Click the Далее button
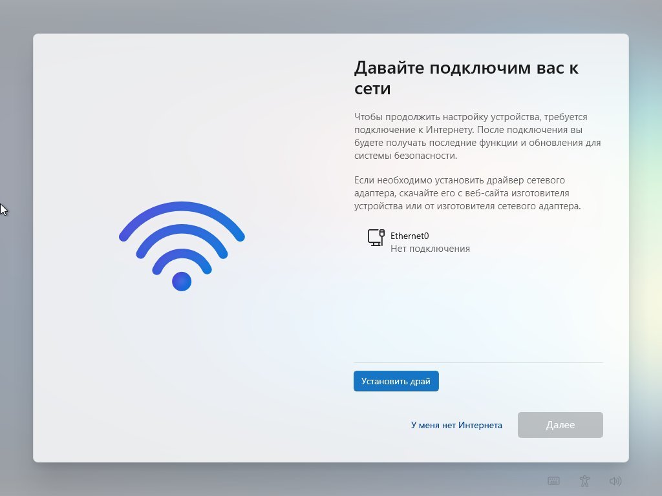 click(561, 425)
